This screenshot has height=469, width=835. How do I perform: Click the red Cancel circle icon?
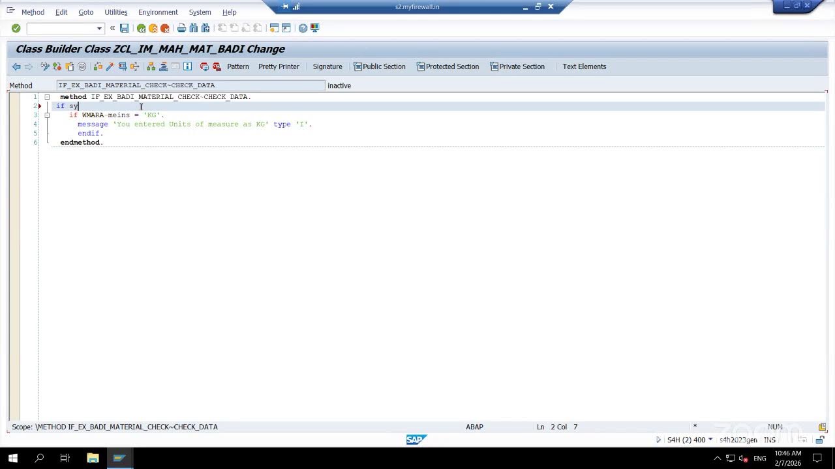click(x=165, y=28)
